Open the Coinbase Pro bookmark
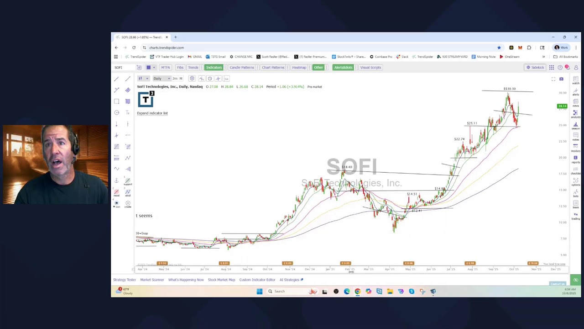The image size is (584, 329). pyautogui.click(x=381, y=57)
